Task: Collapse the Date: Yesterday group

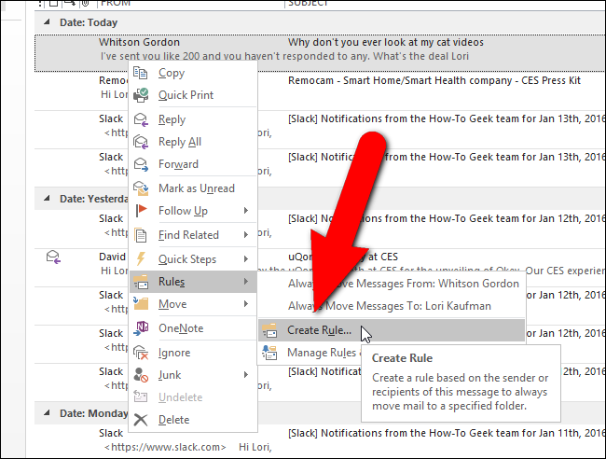Action: tap(47, 199)
